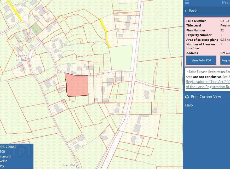Image resolution: width=230 pixels, height=169 pixels.
Task: Click the green park area with trees
Action: coord(36,29)
